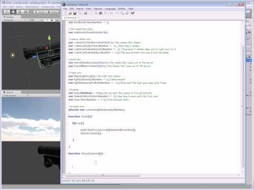Click the Open file icon in UniSciTE
254x190 pixels.
point(70,13)
